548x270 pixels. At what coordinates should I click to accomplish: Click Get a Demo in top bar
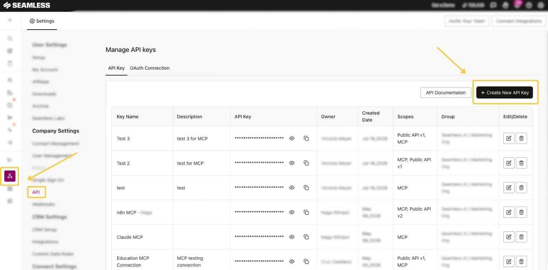click(x=442, y=5)
